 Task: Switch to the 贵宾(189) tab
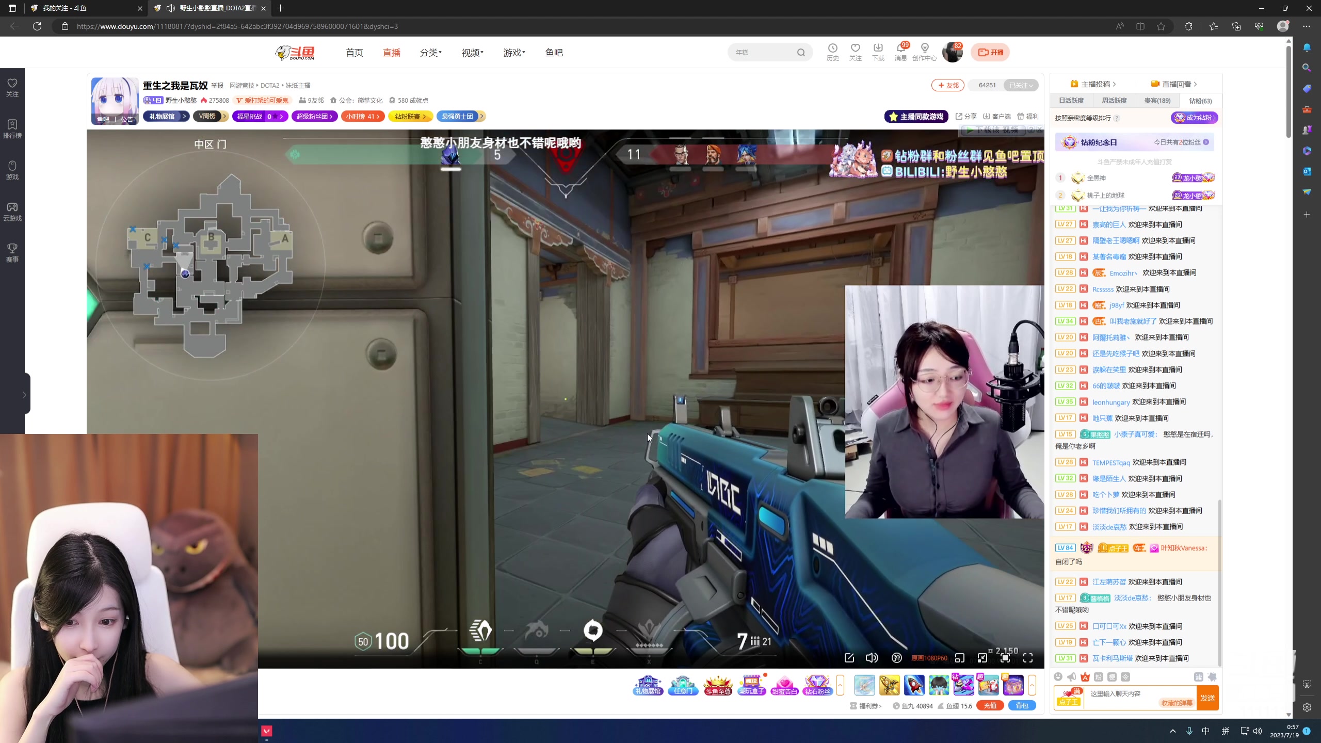(x=1157, y=101)
